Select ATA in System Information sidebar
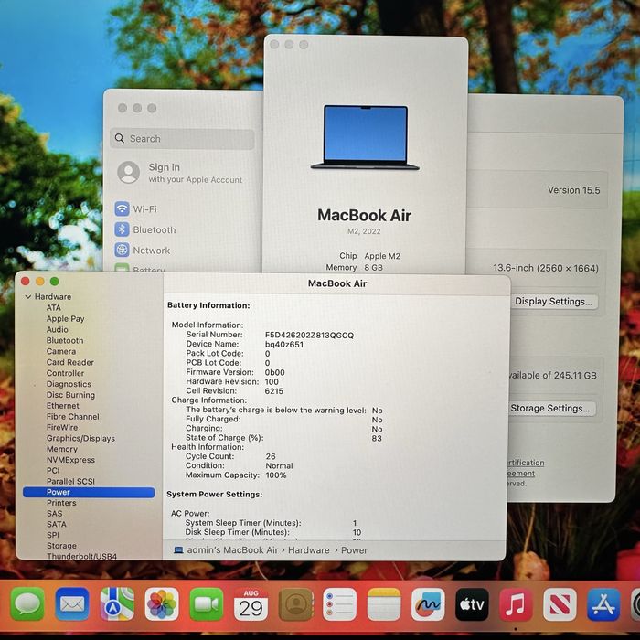Image resolution: width=640 pixels, height=640 pixels. point(53,307)
